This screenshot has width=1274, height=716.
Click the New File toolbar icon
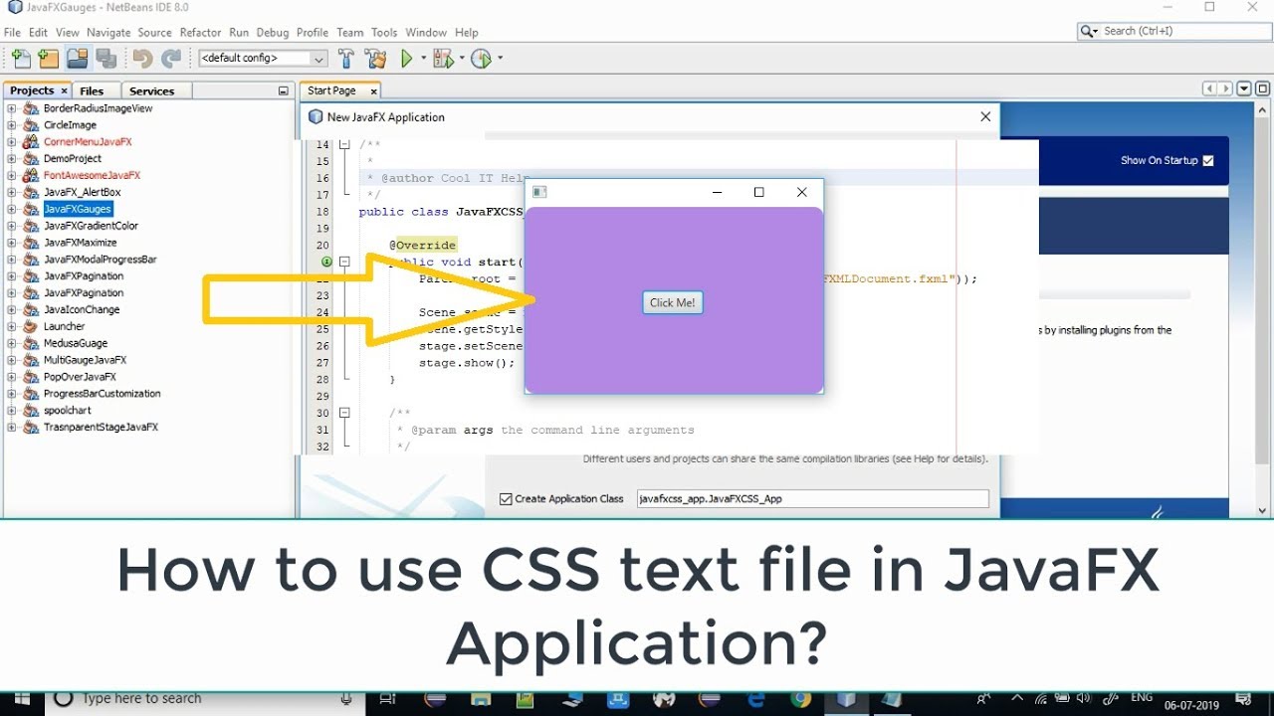pyautogui.click(x=21, y=59)
